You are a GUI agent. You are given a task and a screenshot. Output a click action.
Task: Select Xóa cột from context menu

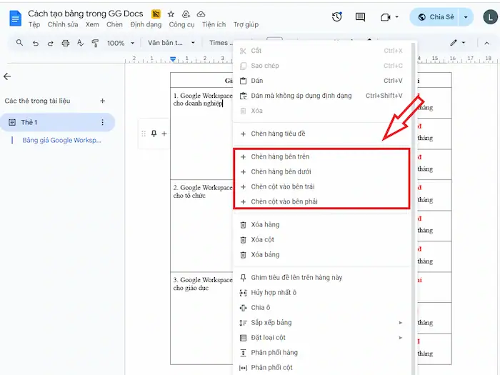[262, 240]
